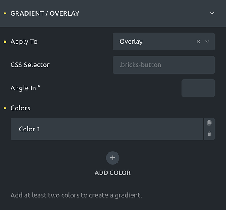Click the CSS Selector label
This screenshot has width=226, height=210.
click(30, 65)
